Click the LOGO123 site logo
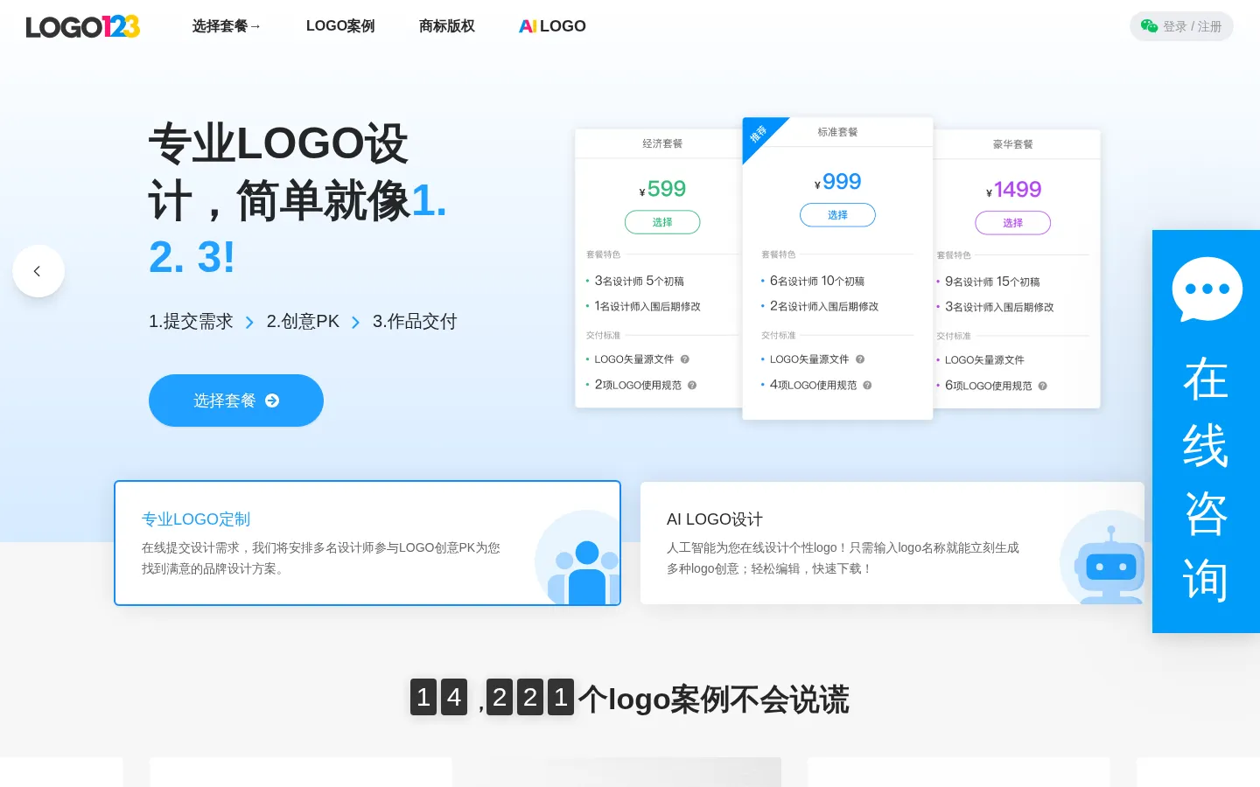The width and height of the screenshot is (1260, 787). 83,27
